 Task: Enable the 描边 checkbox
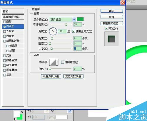click(4, 75)
